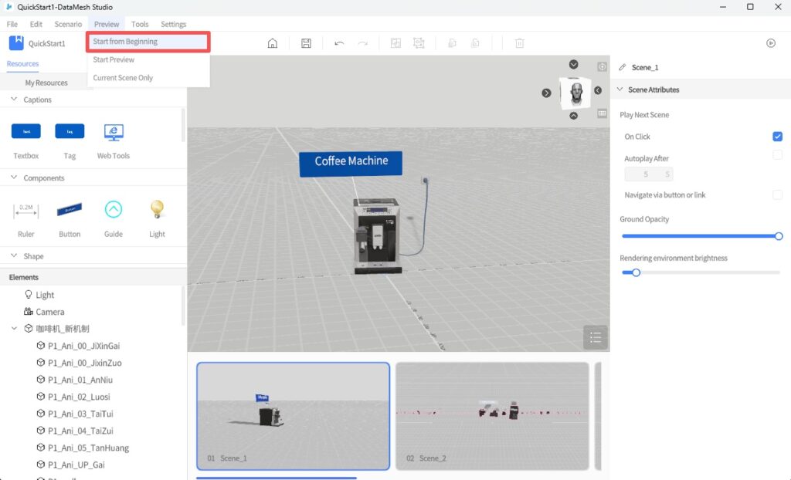Click the Save floppy disk icon
Screen dimensions: 791x480
[x=306, y=43]
